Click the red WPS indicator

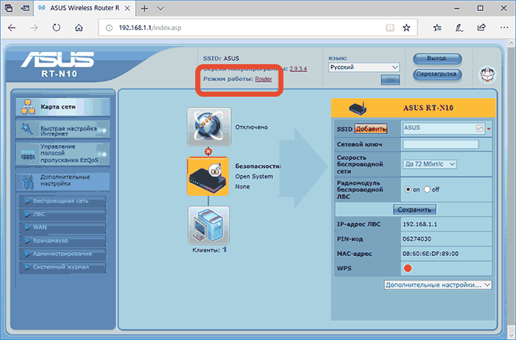tap(408, 267)
